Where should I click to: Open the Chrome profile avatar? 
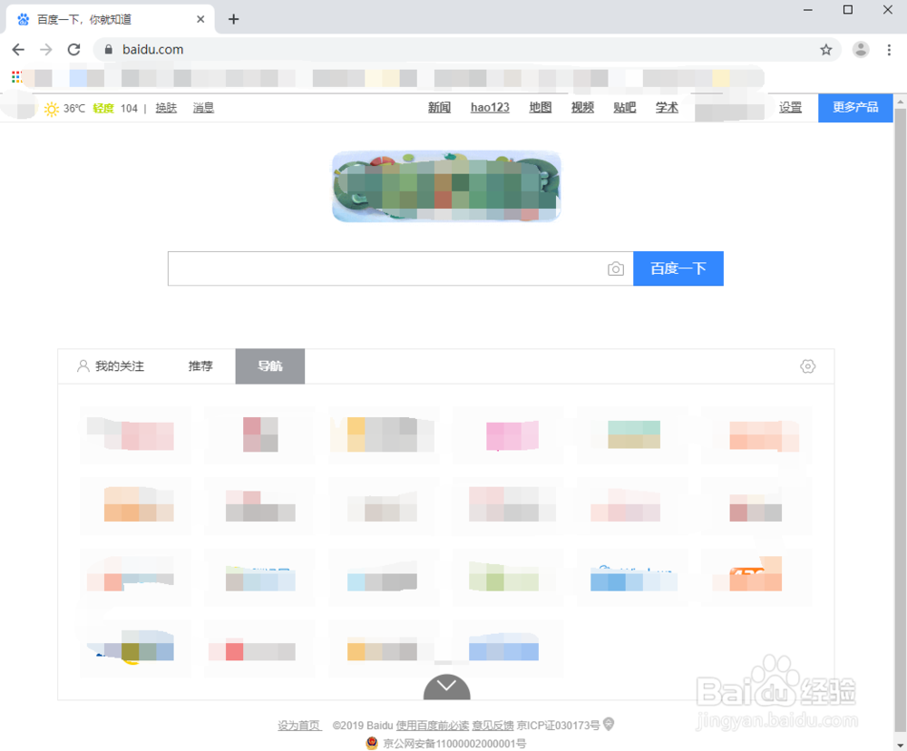click(x=861, y=50)
